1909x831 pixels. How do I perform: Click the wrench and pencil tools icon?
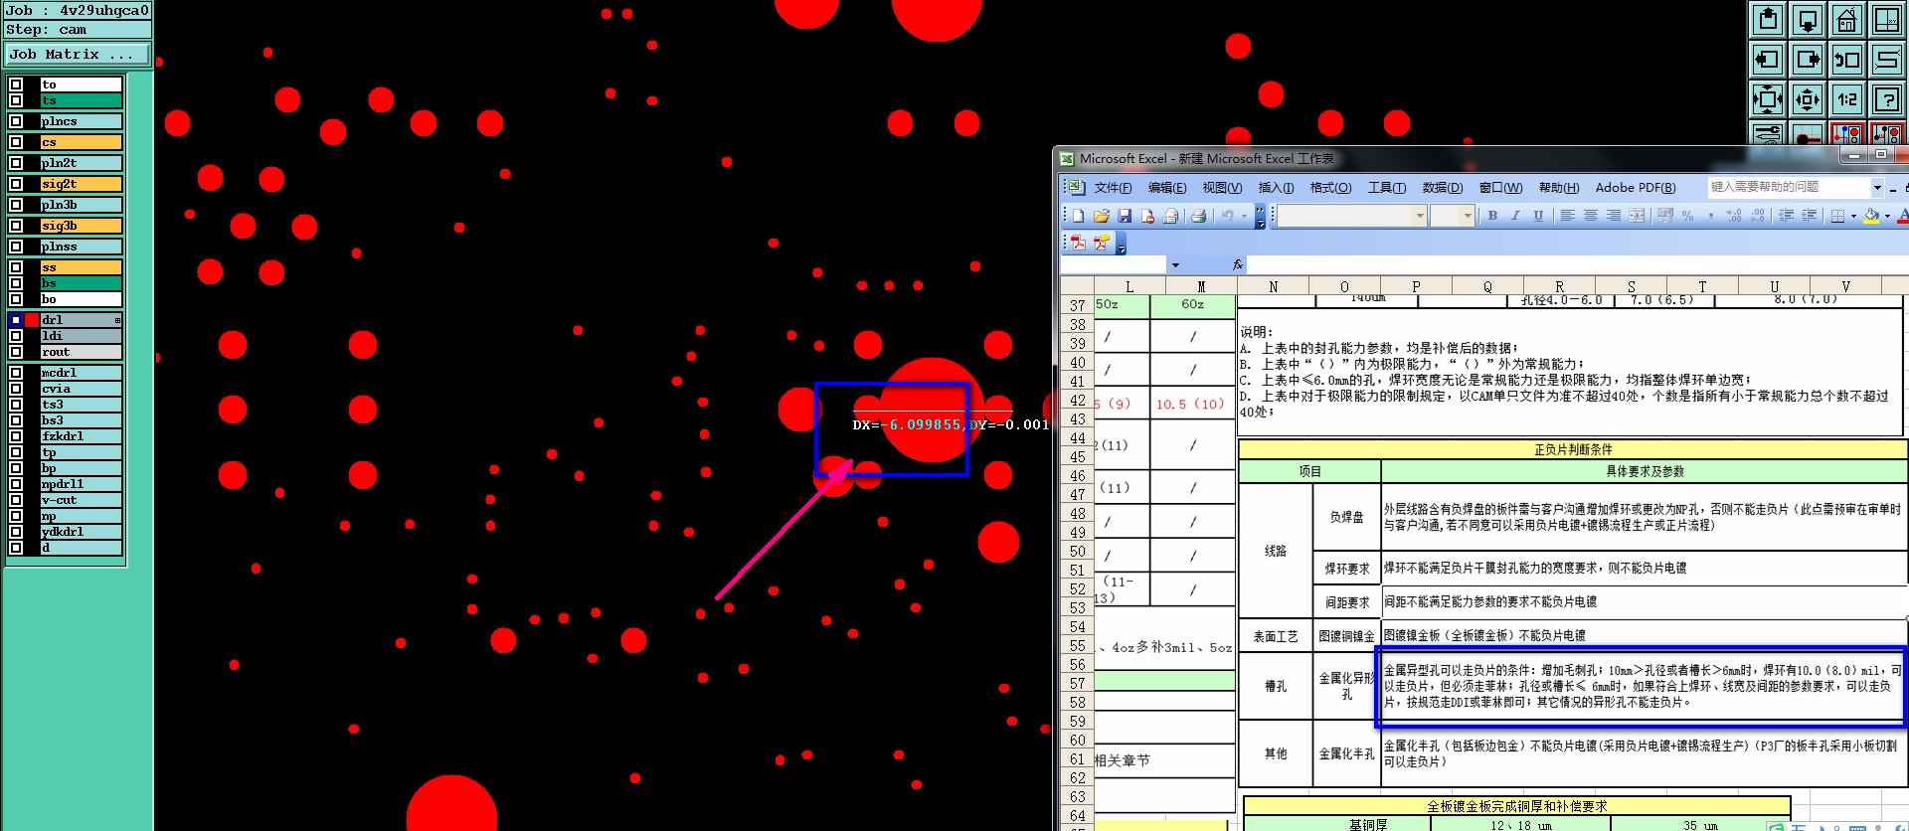(x=1768, y=133)
